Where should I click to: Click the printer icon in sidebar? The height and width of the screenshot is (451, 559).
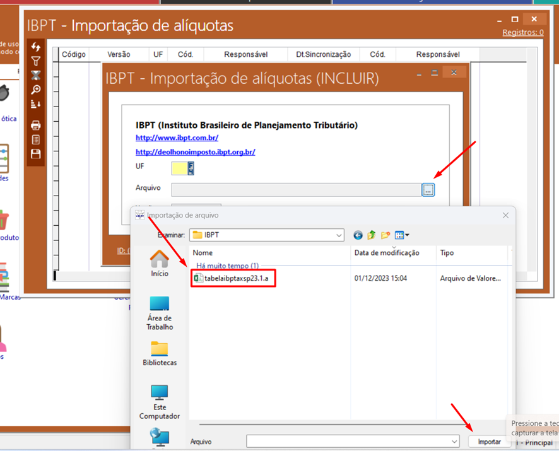point(36,126)
